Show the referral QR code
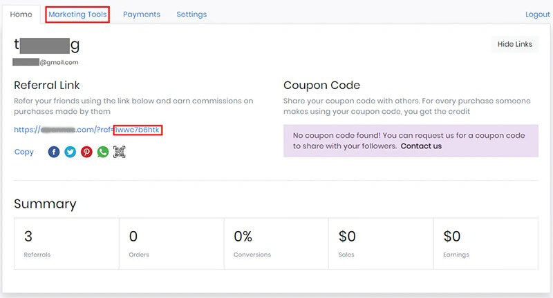Viewport: 553px width, 298px height. (x=120, y=152)
